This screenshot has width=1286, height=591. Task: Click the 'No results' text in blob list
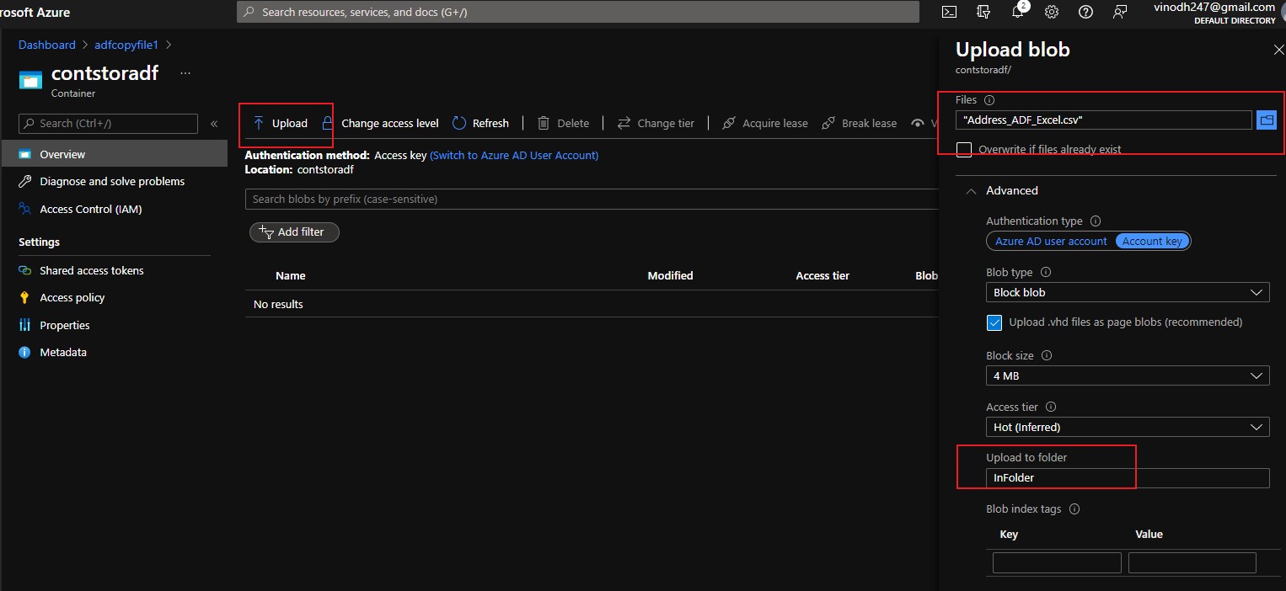pyautogui.click(x=278, y=305)
